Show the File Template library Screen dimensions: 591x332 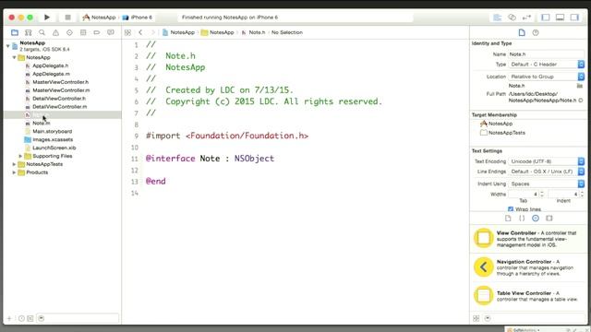pyautogui.click(x=508, y=219)
